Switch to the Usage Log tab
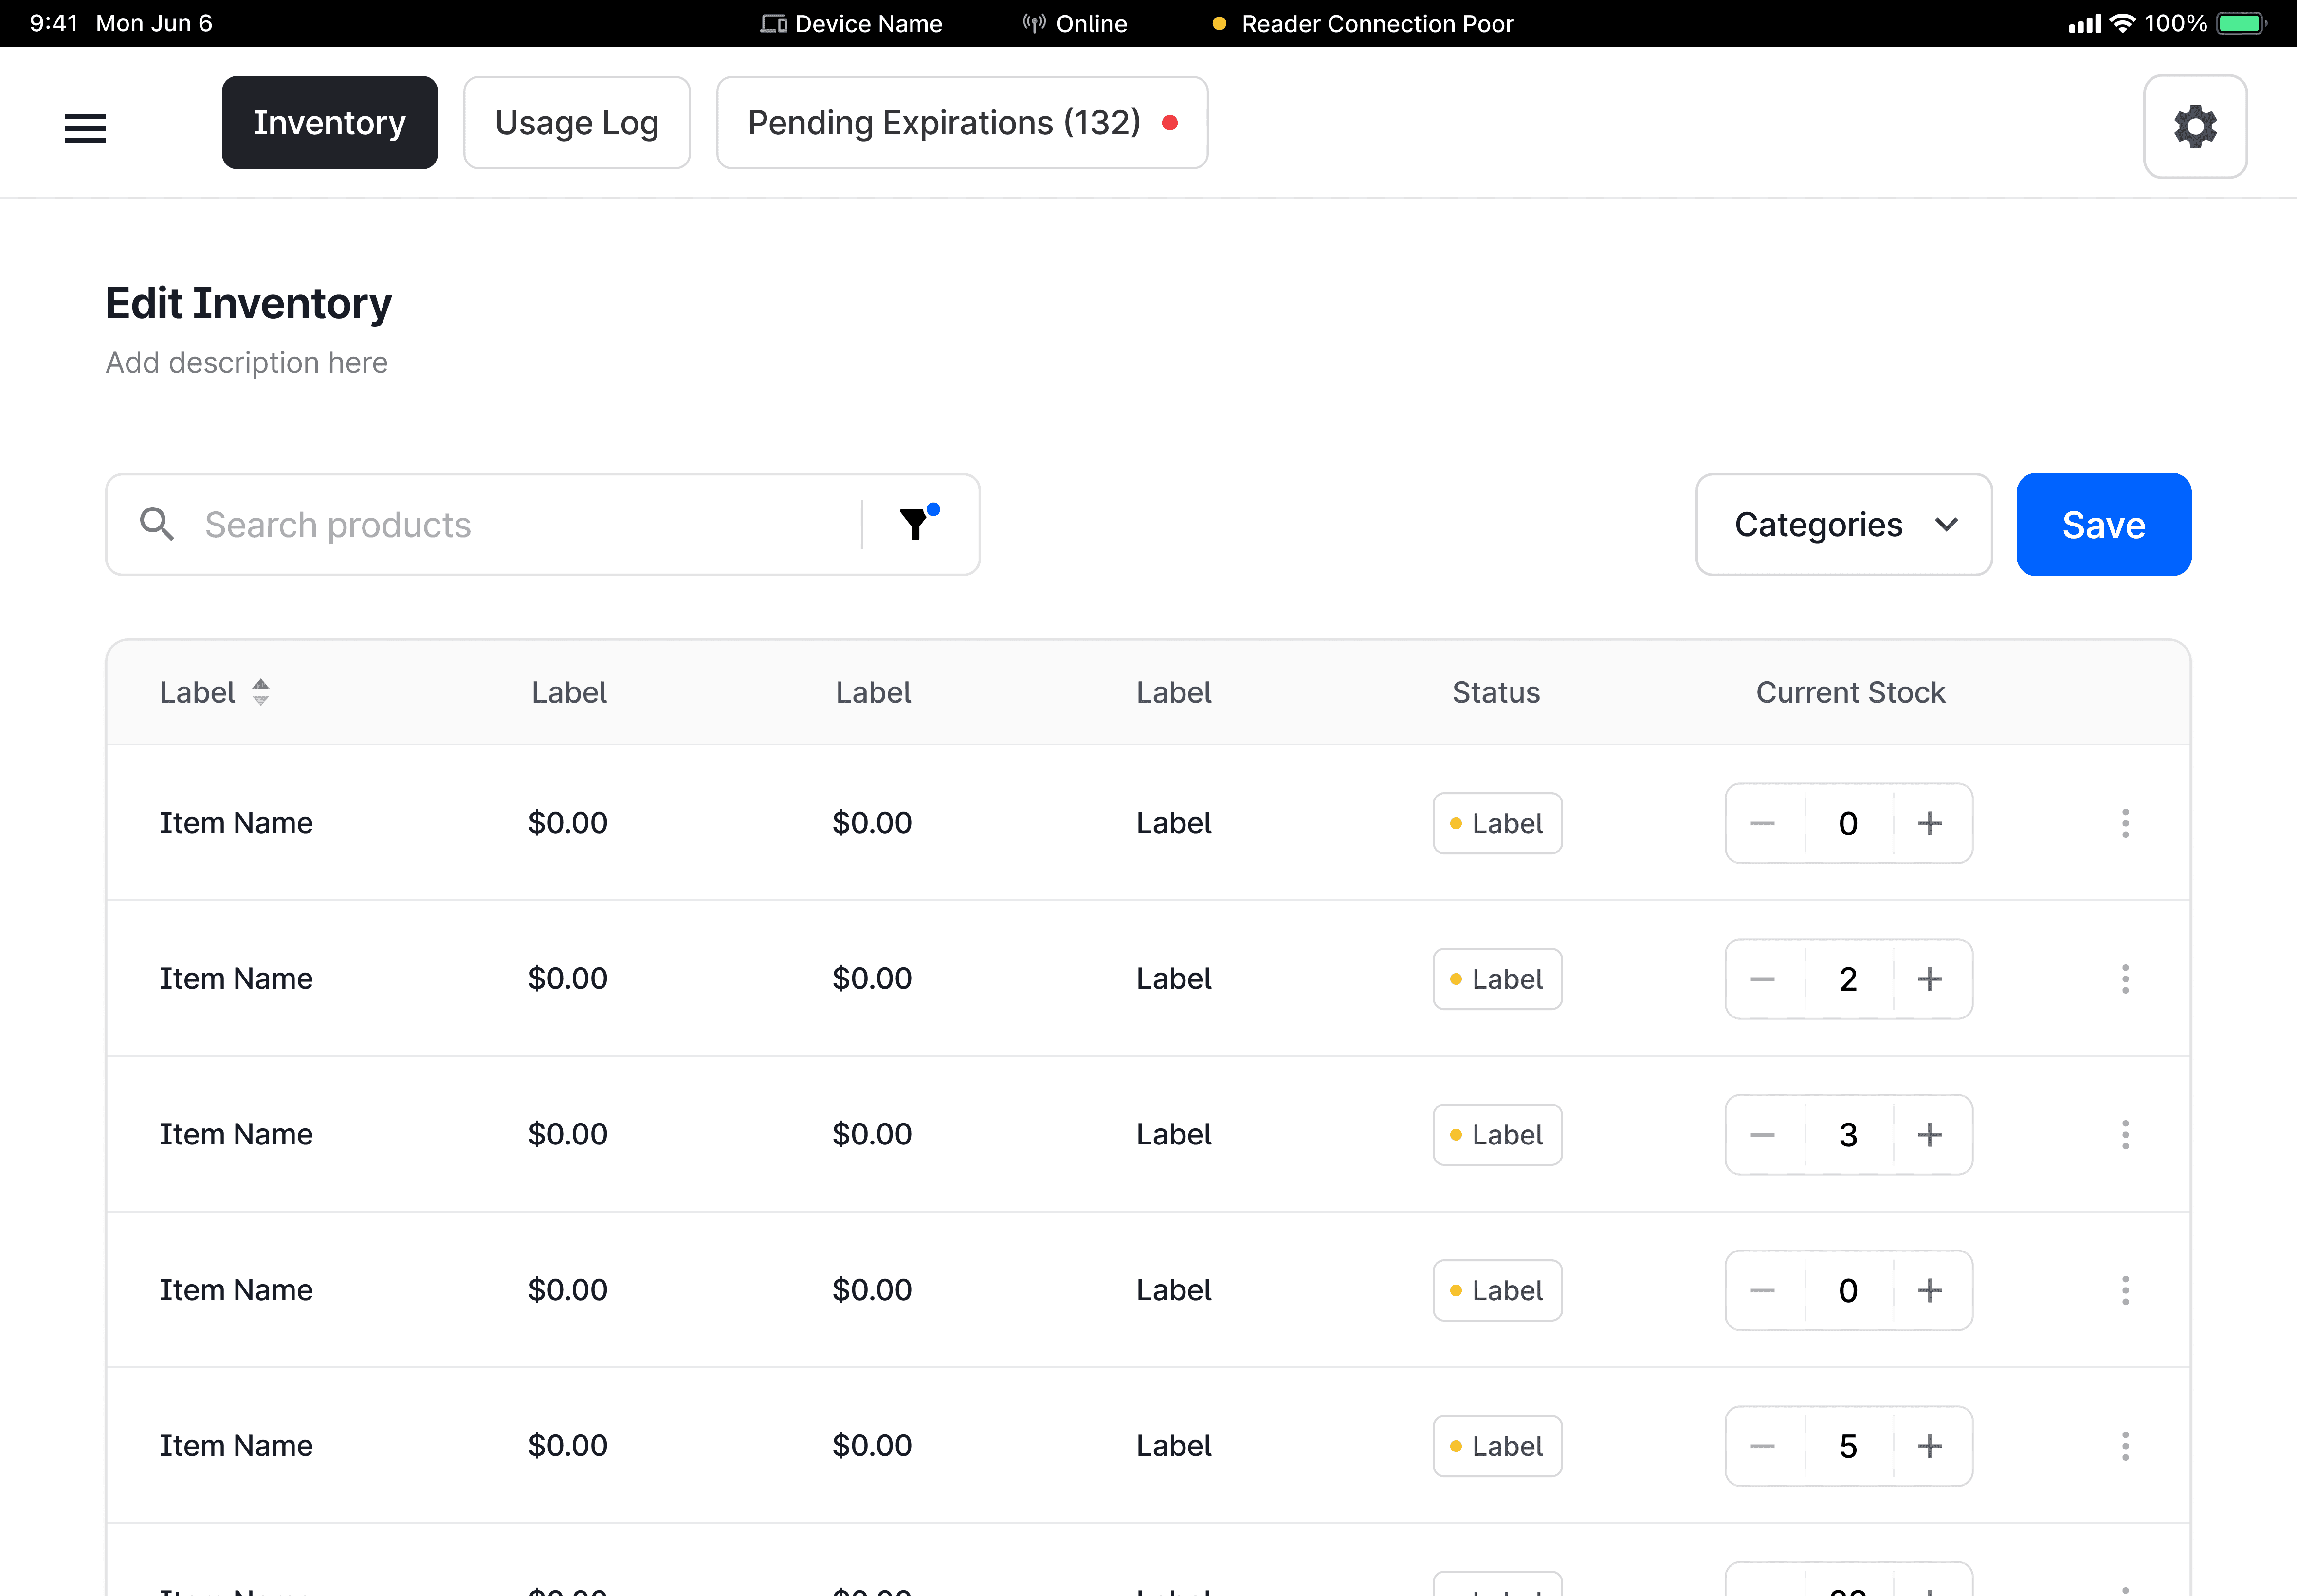This screenshot has height=1596, width=2297. 576,123
